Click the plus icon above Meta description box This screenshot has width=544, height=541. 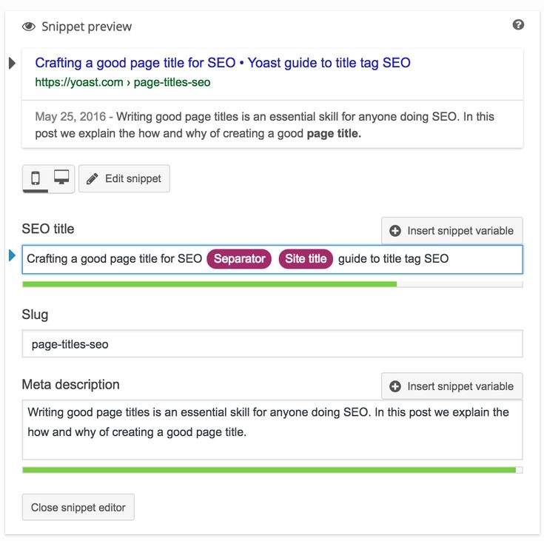[x=394, y=386]
